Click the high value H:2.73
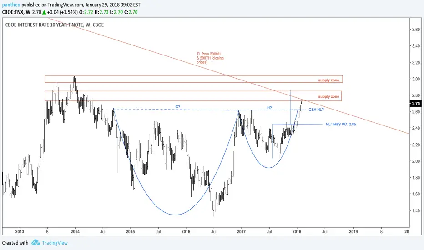424x250 pixels. coord(101,12)
